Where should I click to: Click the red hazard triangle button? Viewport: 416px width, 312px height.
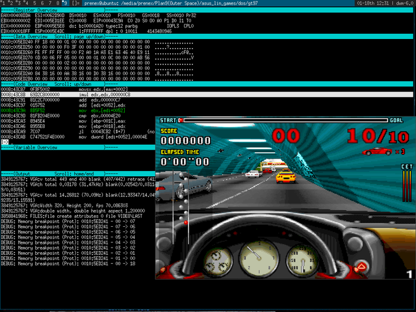pos(361,267)
